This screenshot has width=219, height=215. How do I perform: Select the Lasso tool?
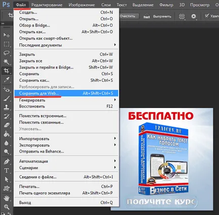tap(7, 53)
